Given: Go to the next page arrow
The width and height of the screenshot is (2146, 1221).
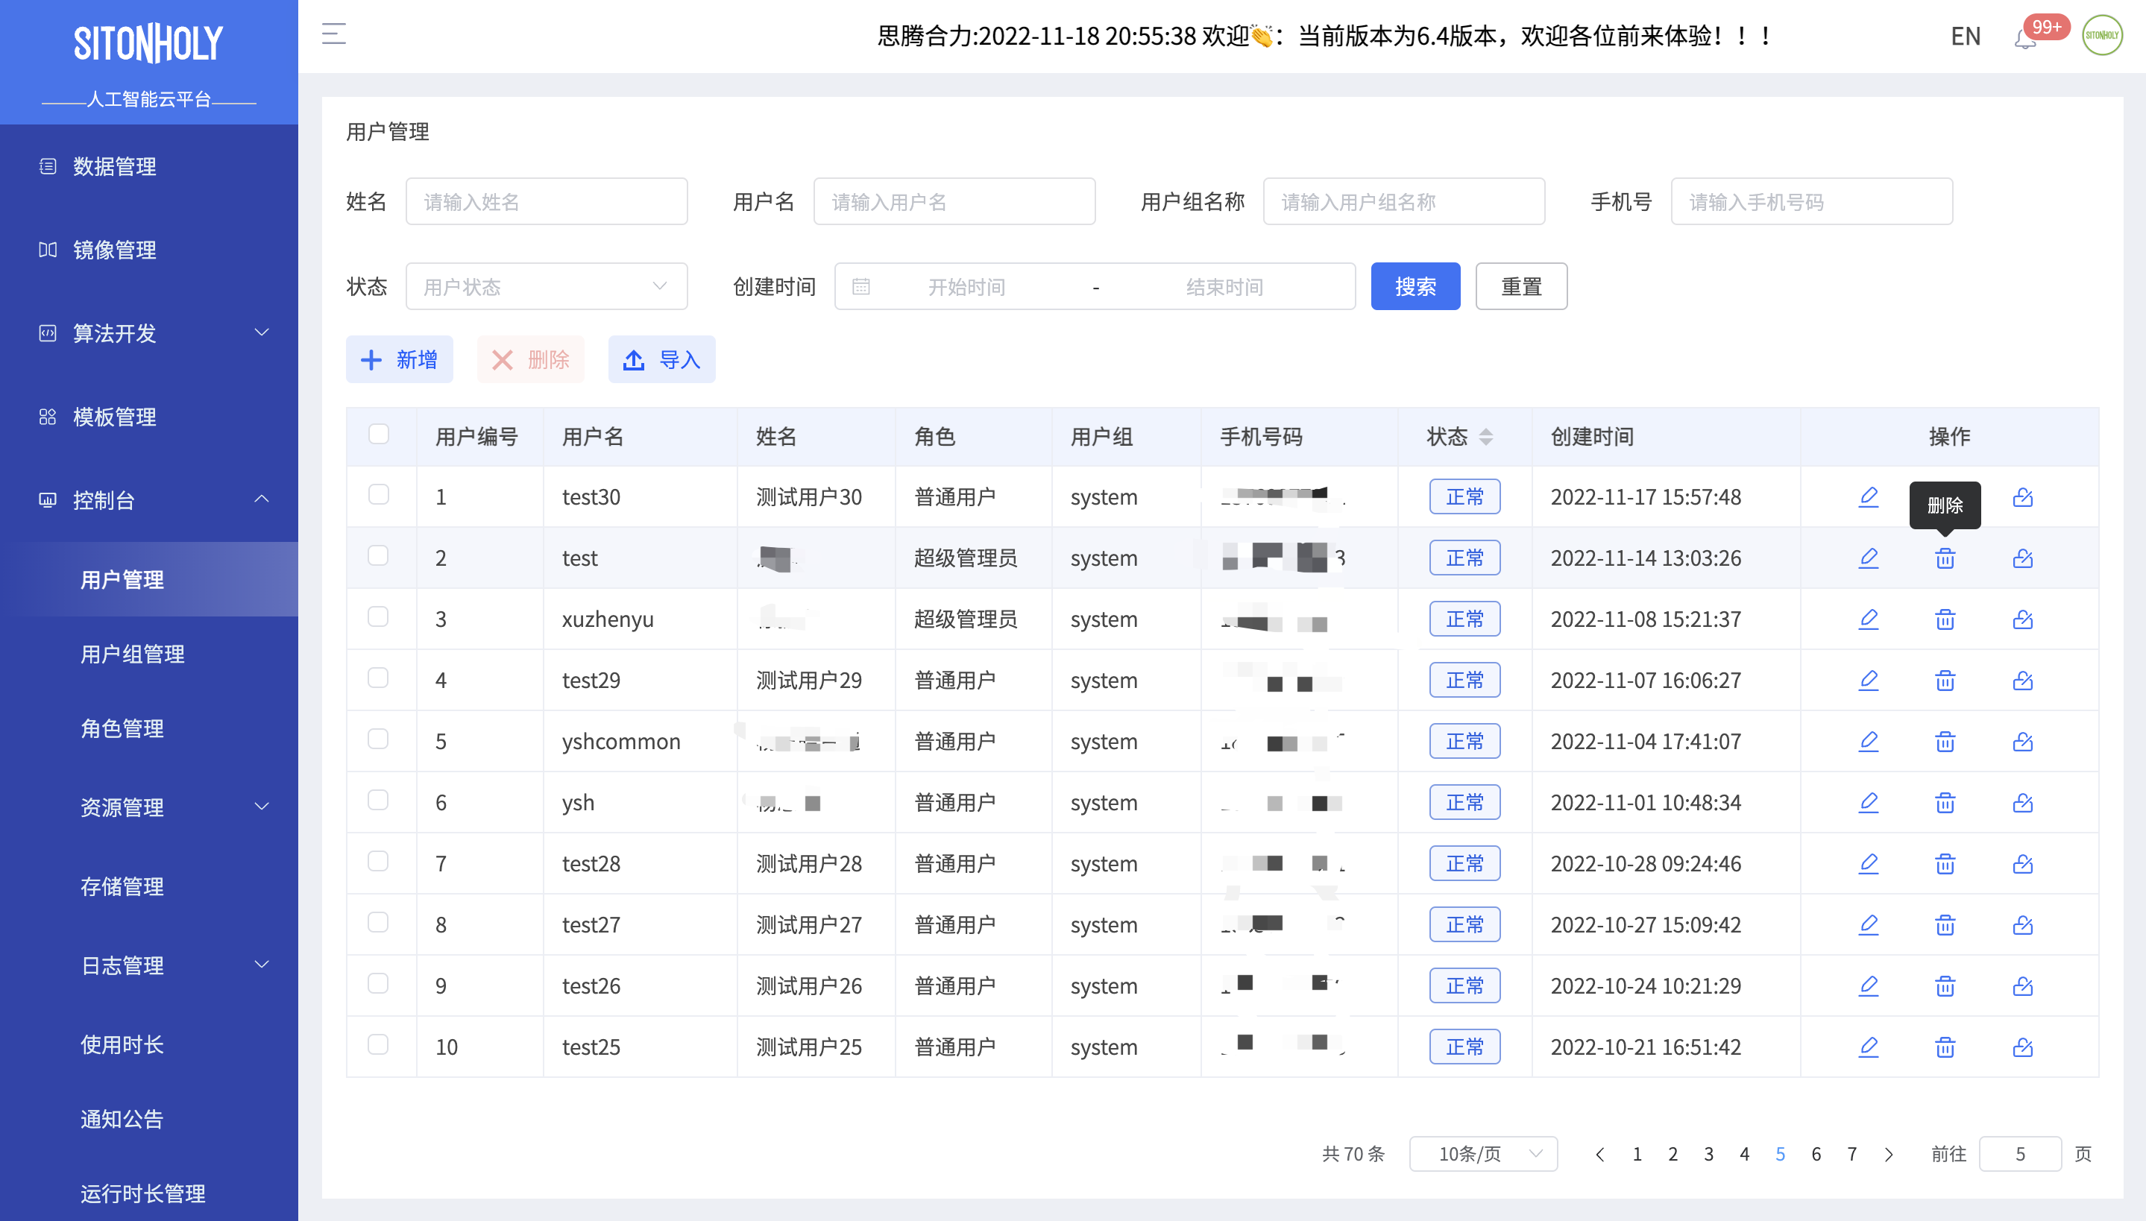Looking at the screenshot, I should coord(1889,1155).
